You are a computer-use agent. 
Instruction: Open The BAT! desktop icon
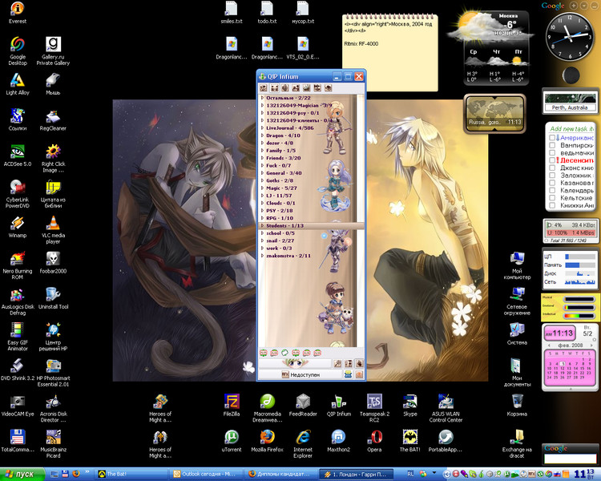pos(410,440)
